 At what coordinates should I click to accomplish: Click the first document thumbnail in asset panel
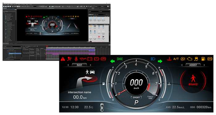point(91,18)
